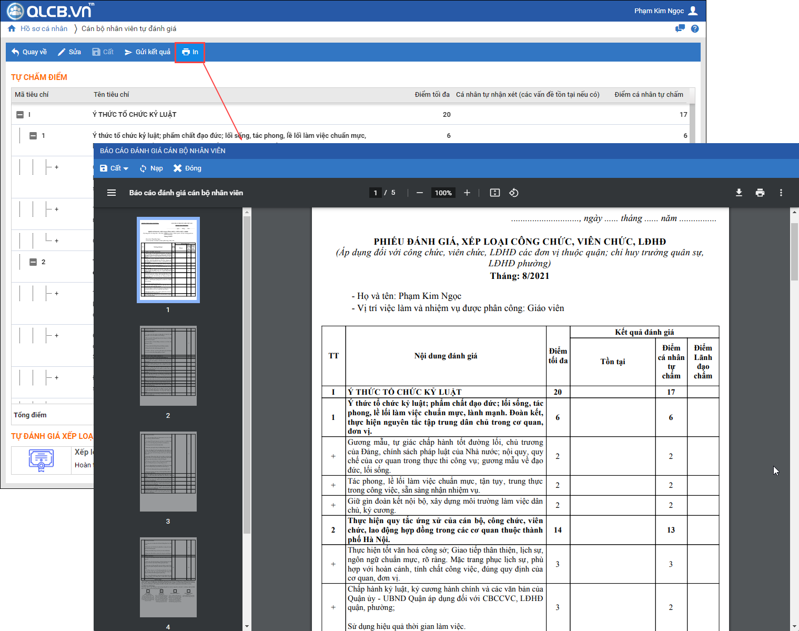
Task: Zoom in with the plus button
Action: pyautogui.click(x=467, y=193)
